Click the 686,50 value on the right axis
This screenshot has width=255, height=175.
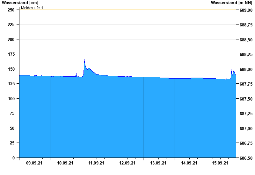pos(246,158)
